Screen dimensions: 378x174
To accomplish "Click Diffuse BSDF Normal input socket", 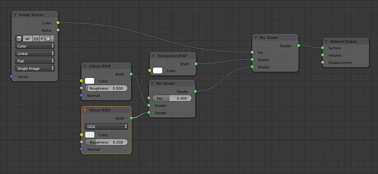I will coord(81,96).
